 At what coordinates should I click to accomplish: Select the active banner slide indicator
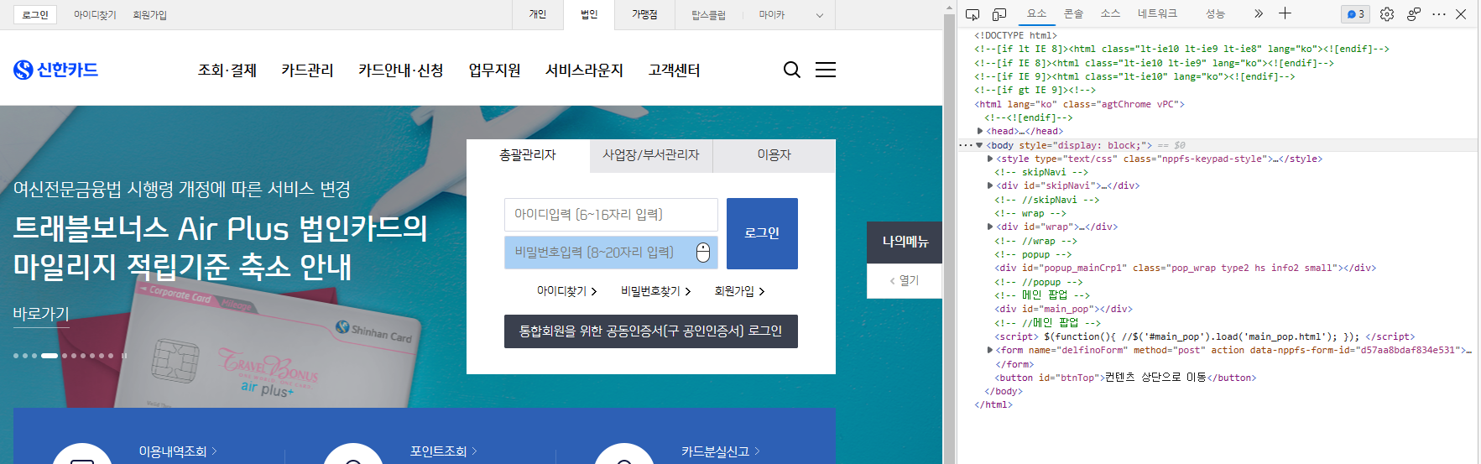(50, 356)
